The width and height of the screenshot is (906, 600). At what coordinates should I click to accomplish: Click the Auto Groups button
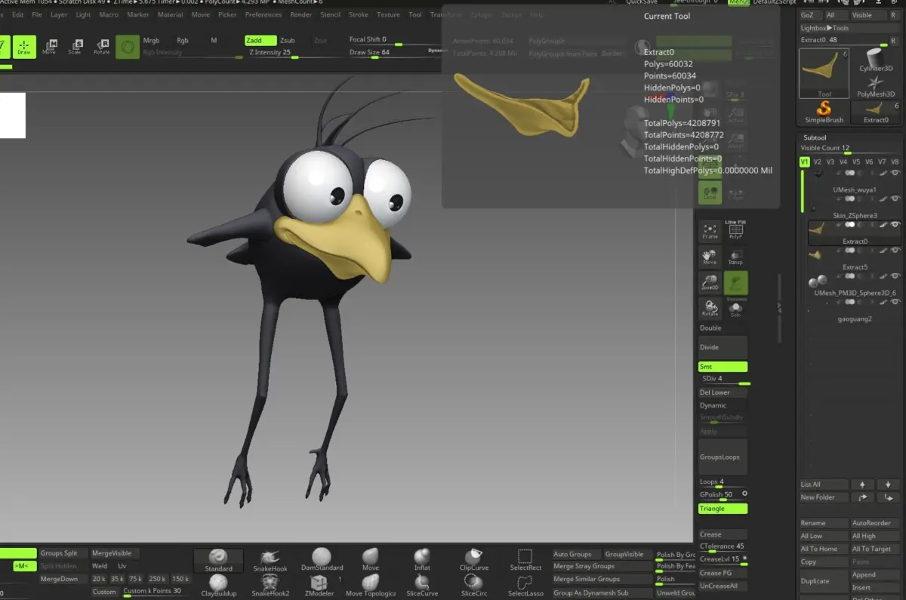coord(576,554)
